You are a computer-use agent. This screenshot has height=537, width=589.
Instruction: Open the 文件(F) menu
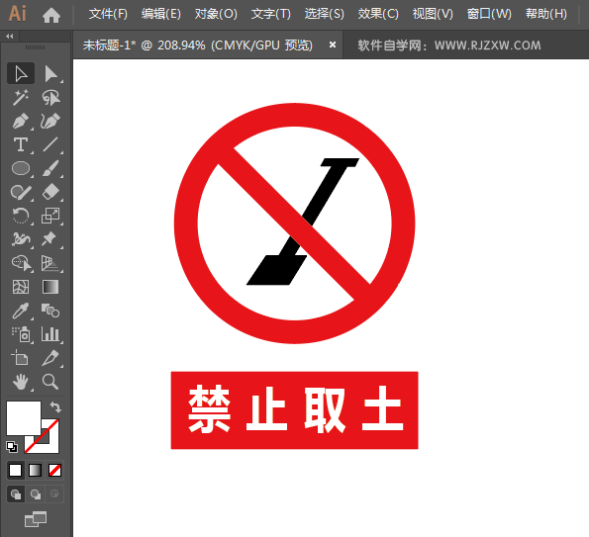(108, 14)
